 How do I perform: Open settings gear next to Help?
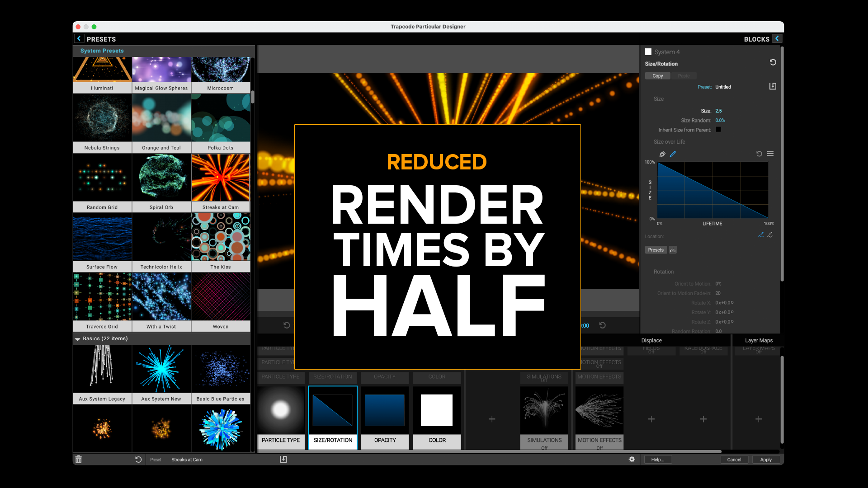coord(632,459)
